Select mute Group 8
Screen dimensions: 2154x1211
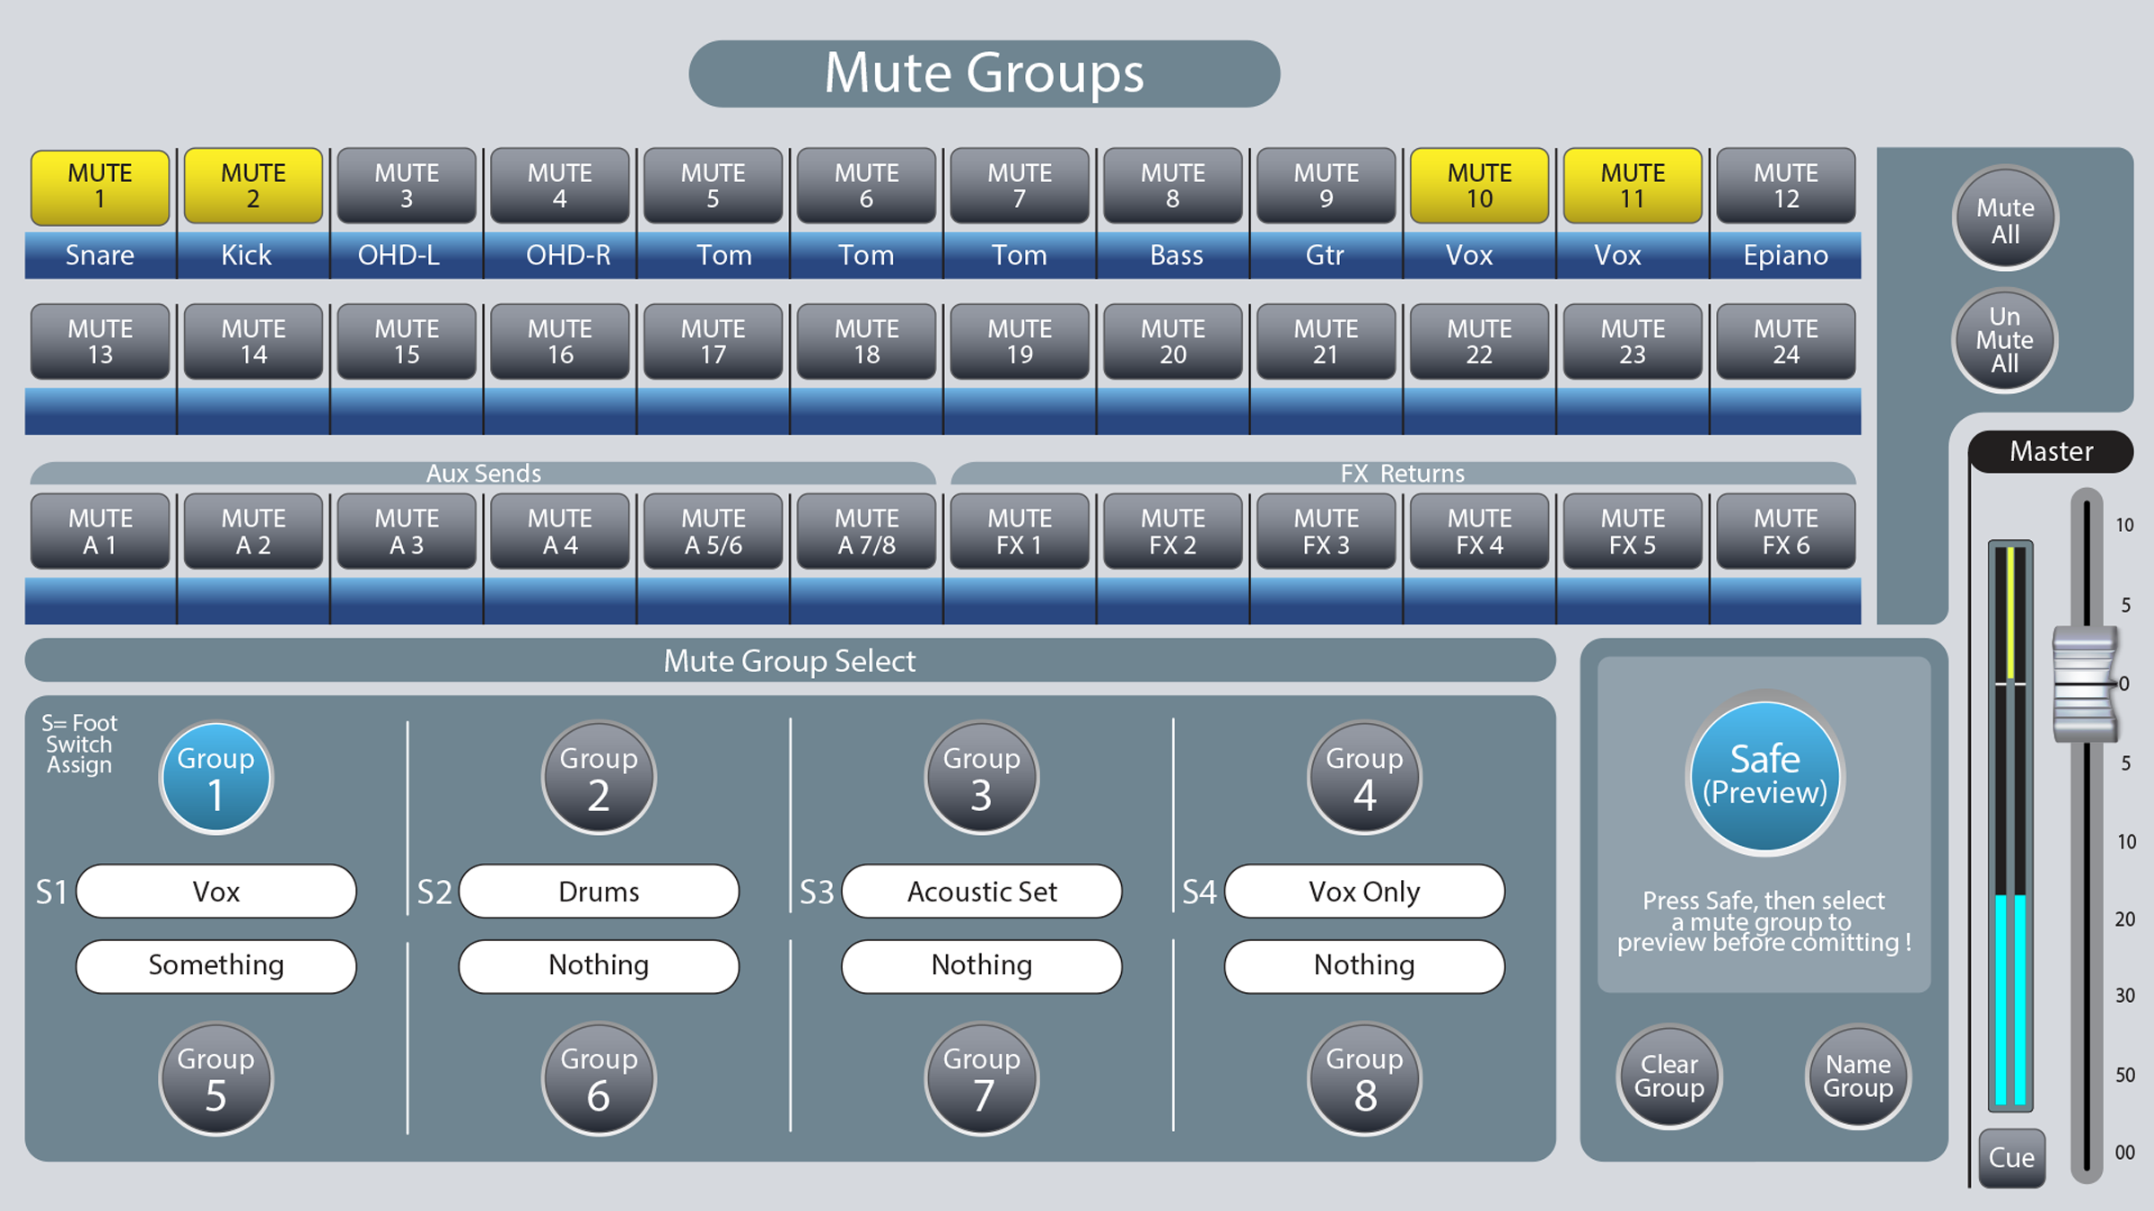point(1364,1078)
